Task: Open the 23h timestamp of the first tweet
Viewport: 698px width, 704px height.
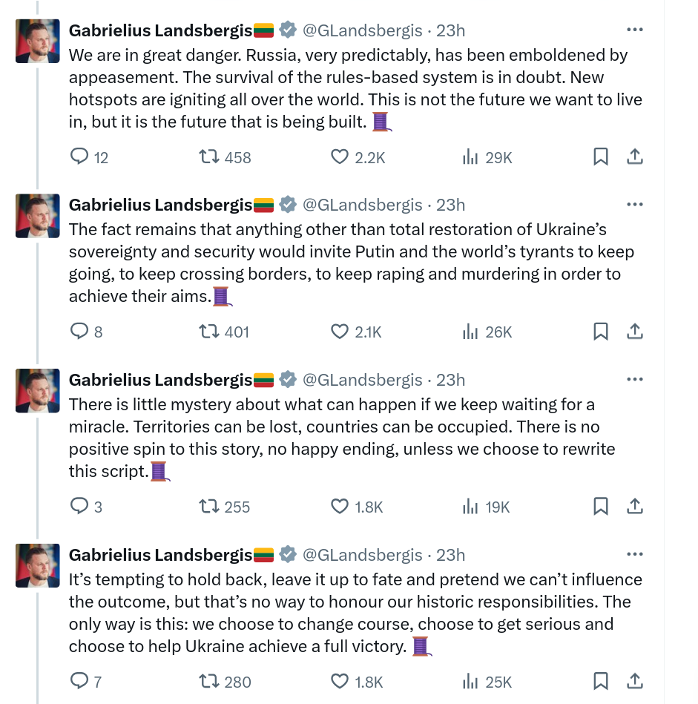Action: 450,30
